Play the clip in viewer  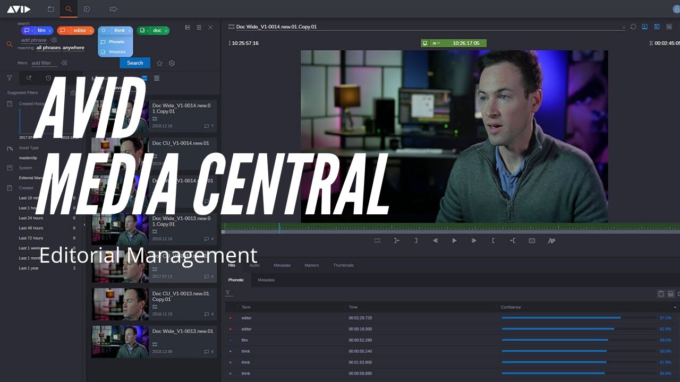click(454, 240)
